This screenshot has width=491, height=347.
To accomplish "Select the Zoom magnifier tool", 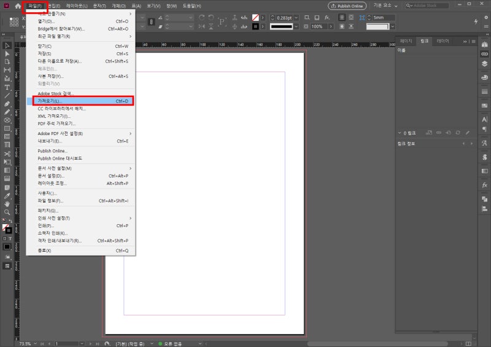I will [x=7, y=212].
